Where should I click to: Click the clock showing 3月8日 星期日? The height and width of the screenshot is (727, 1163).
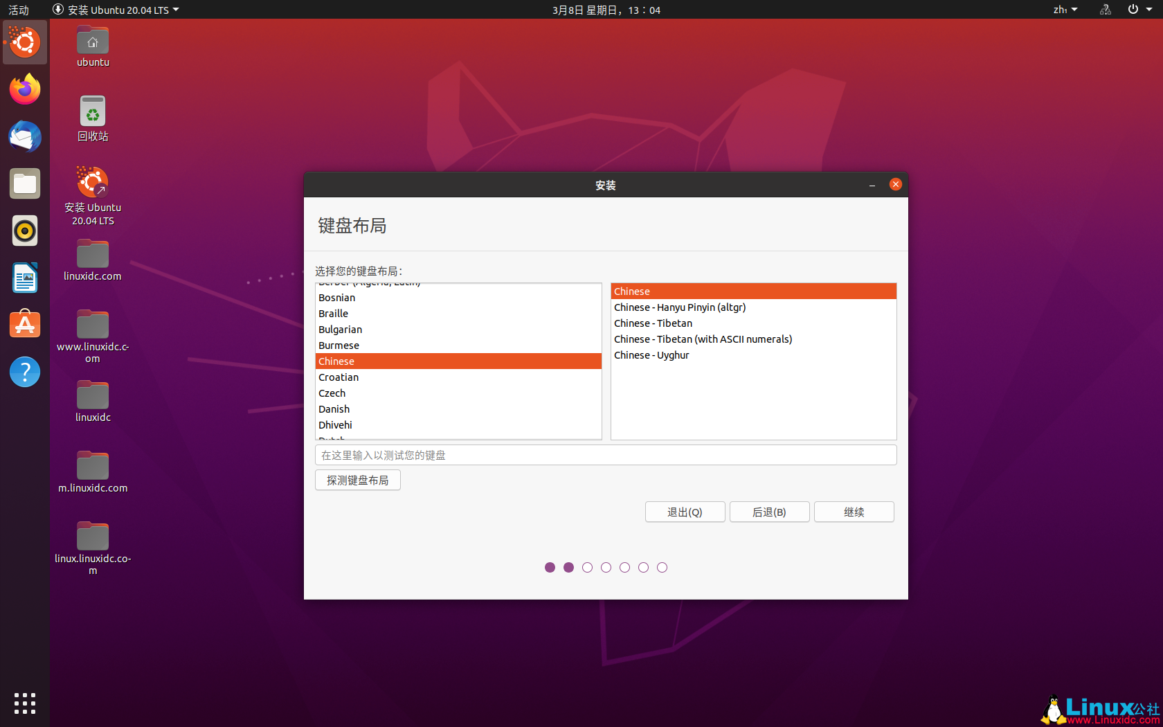tap(606, 10)
